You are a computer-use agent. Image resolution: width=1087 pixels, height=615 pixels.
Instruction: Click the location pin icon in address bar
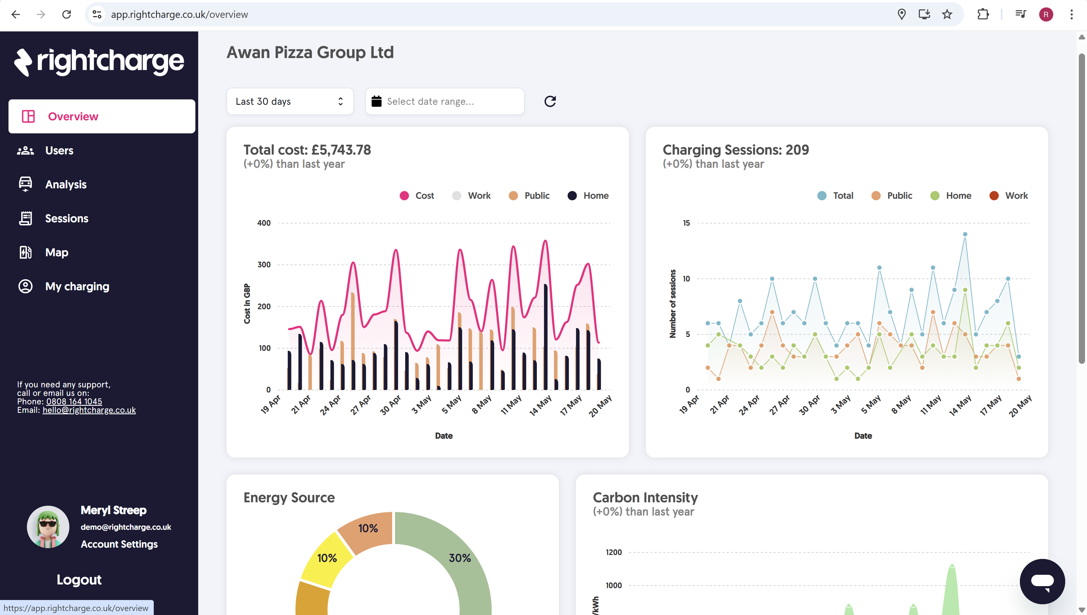click(x=902, y=14)
